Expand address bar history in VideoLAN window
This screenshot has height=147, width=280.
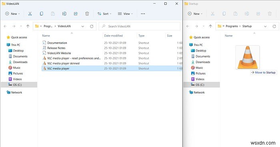[83, 26]
